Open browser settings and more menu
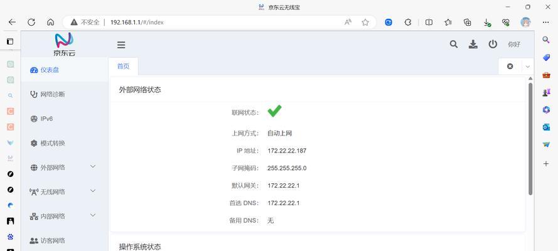 pos(545,22)
